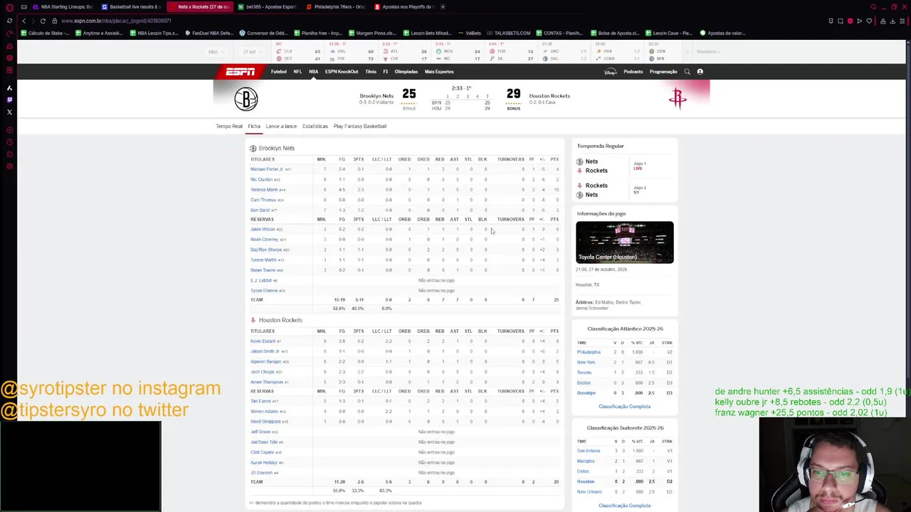Viewport: 911px width, 512px height.
Task: Open the Tempo Real game tab
Action: pos(229,127)
